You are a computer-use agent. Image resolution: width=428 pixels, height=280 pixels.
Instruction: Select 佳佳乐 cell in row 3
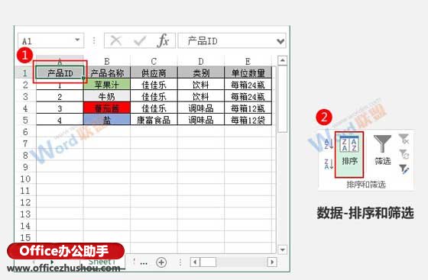154,96
